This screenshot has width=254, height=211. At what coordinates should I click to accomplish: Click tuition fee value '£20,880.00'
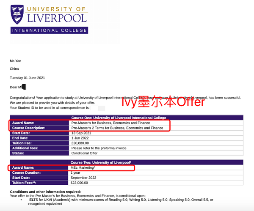pos(80,143)
